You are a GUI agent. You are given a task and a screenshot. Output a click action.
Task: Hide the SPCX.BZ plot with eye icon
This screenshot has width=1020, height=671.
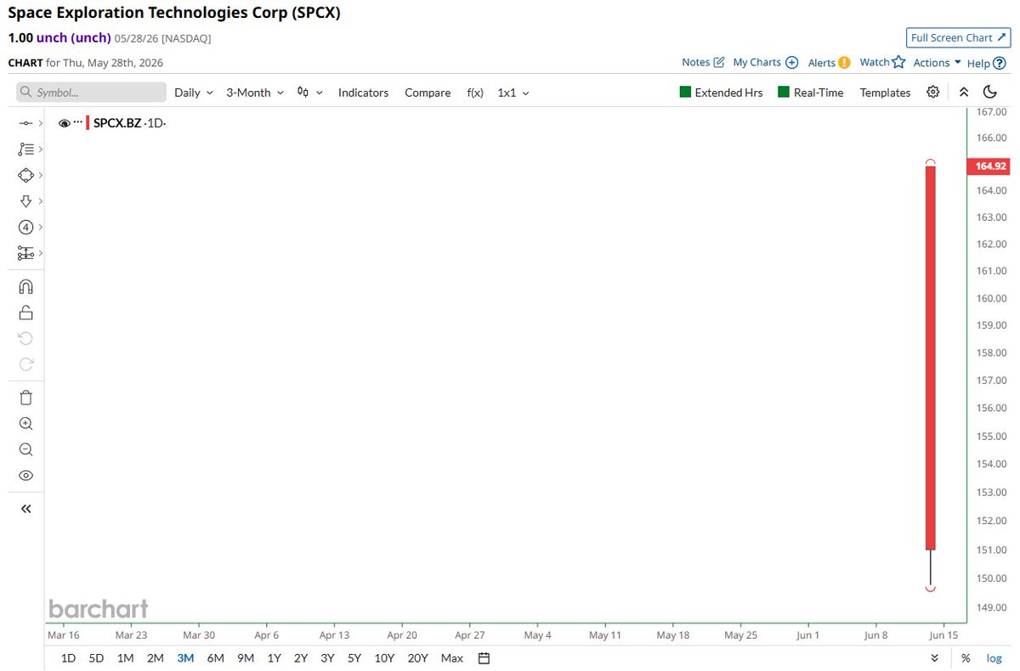(64, 123)
